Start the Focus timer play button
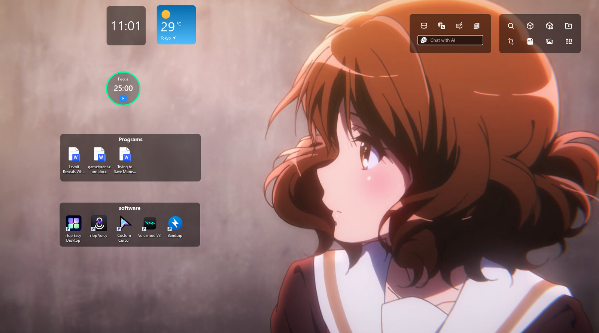Image resolution: width=599 pixels, height=333 pixels. [123, 98]
